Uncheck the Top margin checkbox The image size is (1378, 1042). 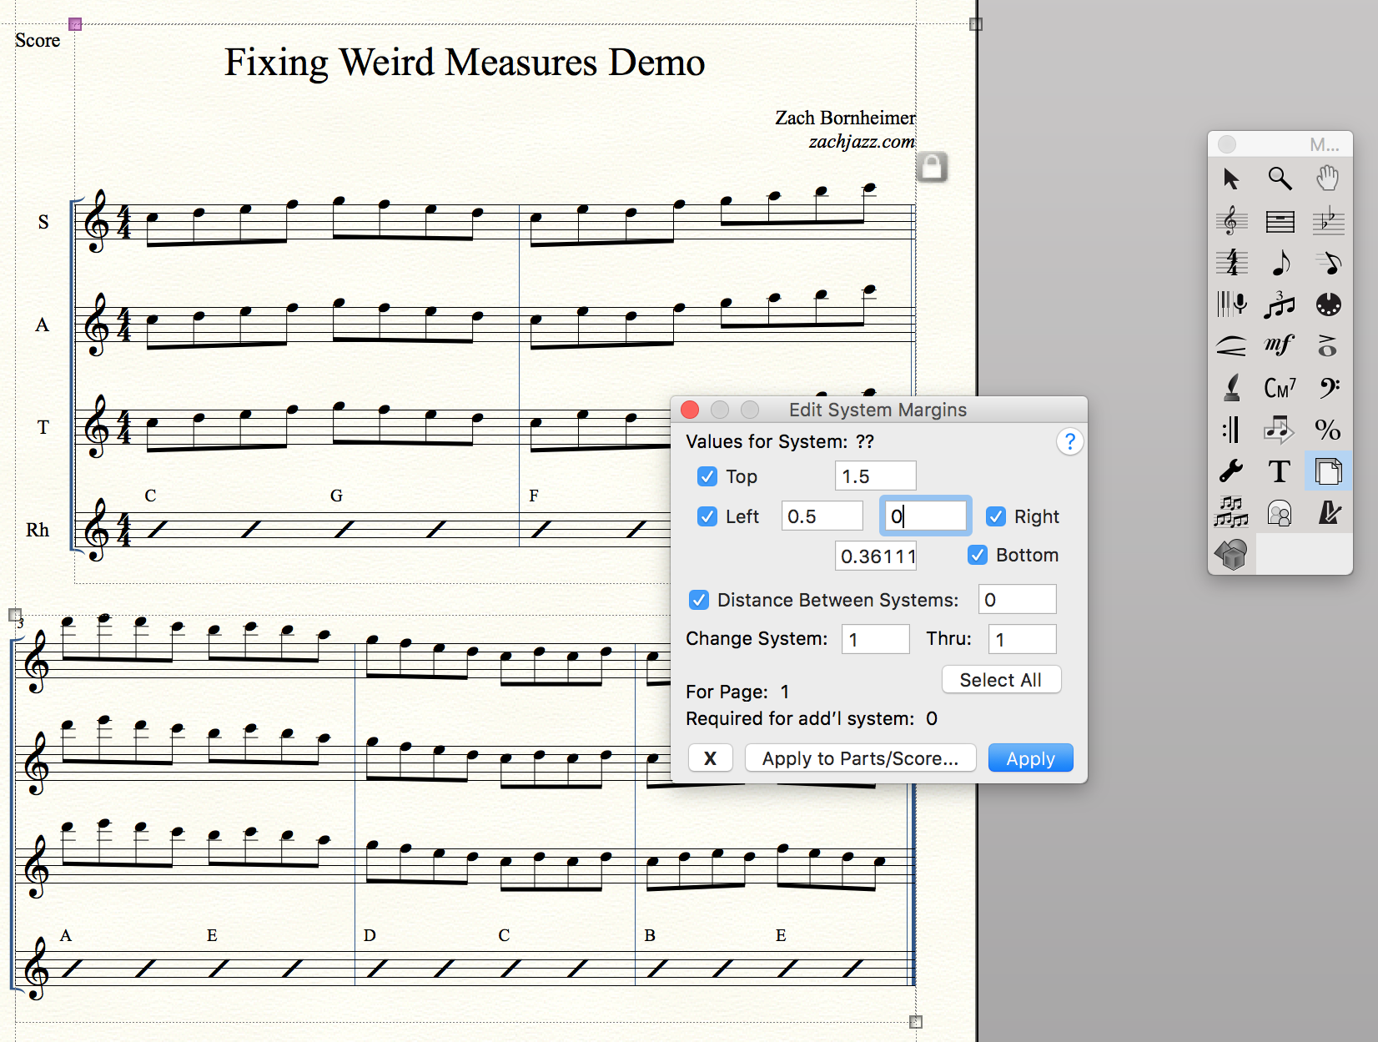tap(707, 476)
